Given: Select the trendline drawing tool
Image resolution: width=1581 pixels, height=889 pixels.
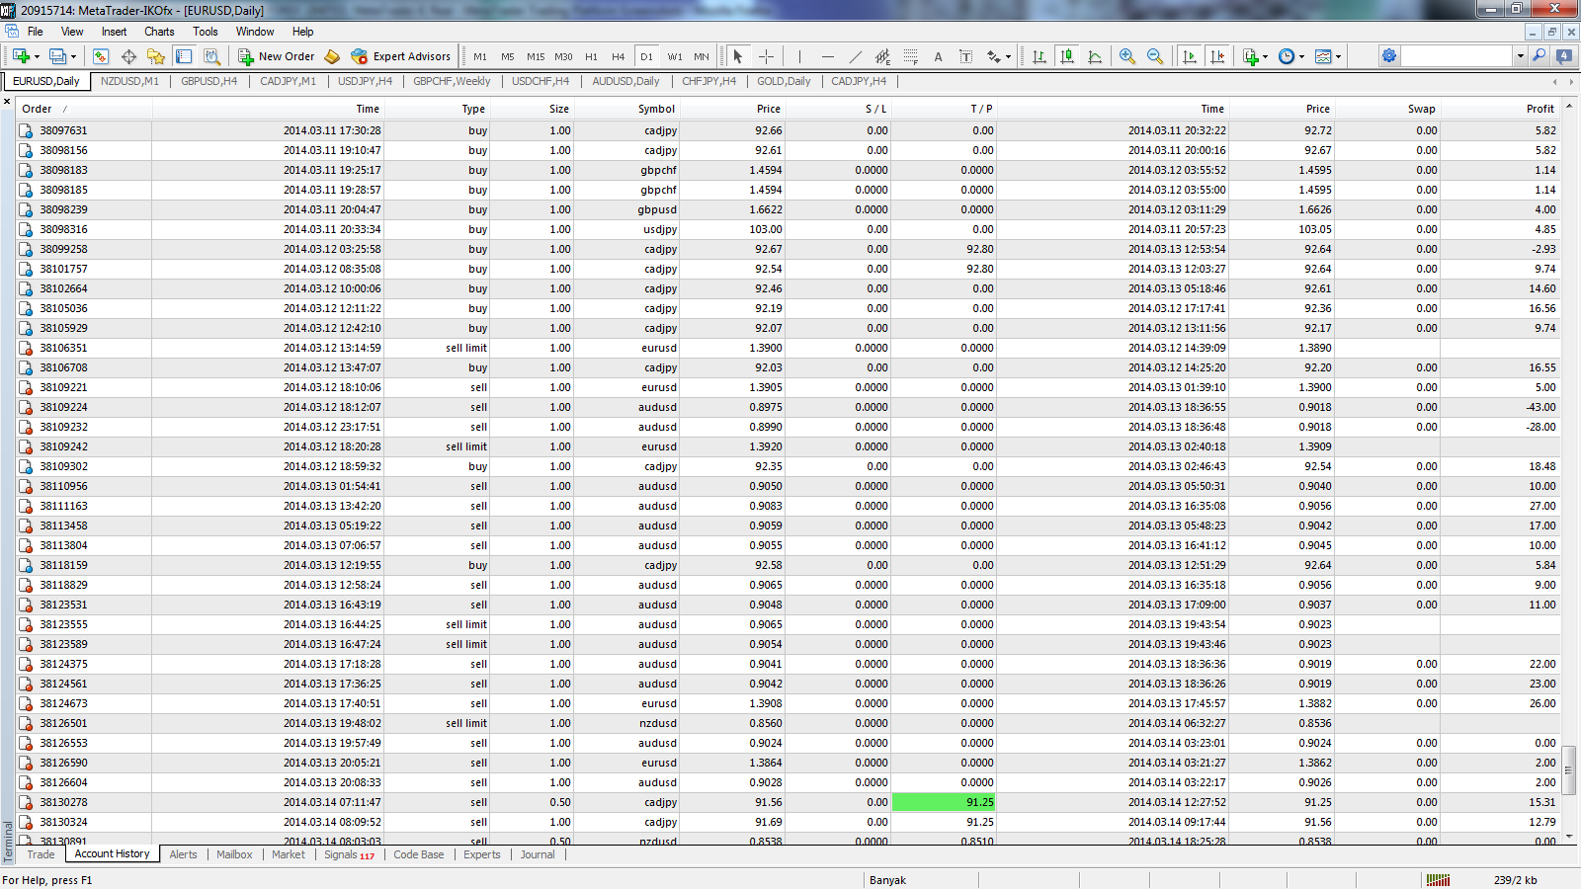Looking at the screenshot, I should coord(856,56).
